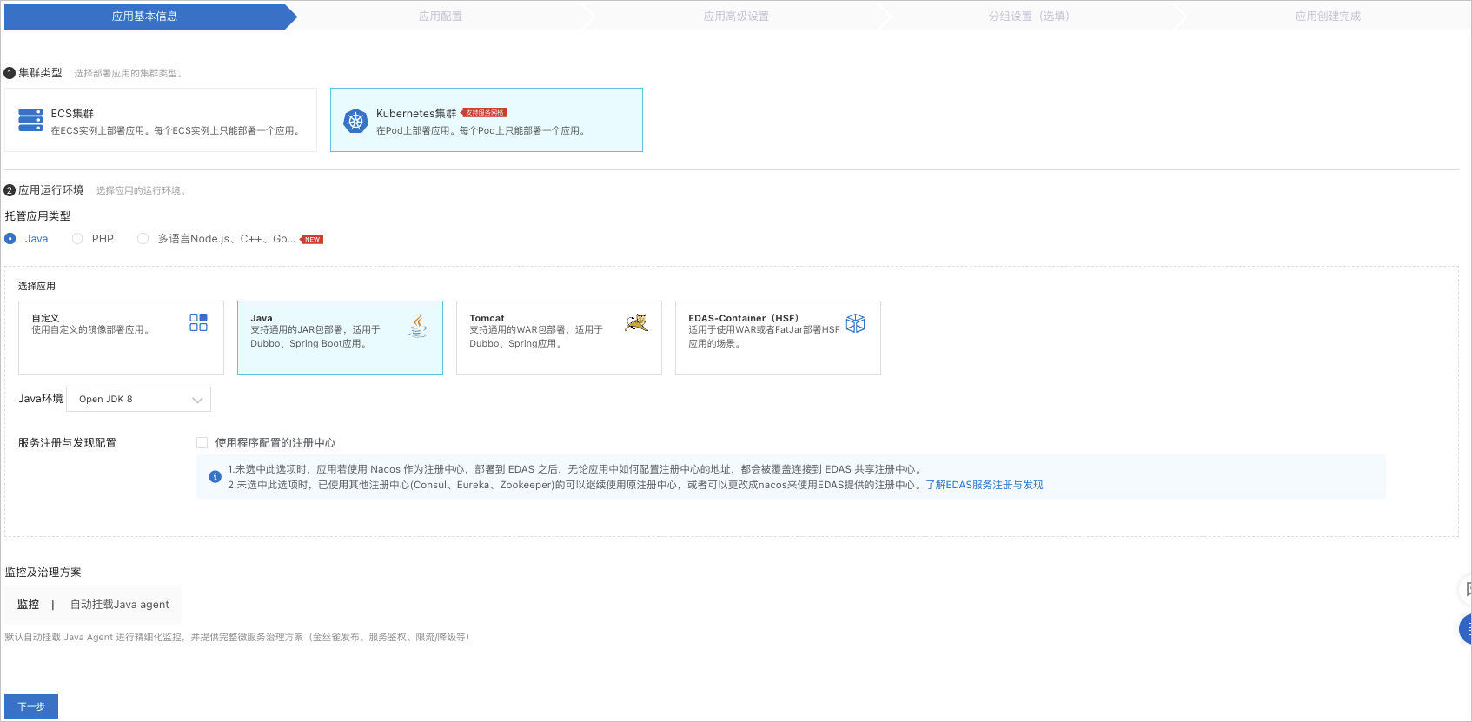Choose the ECS集群 cluster type card
The height and width of the screenshot is (722, 1472).
[161, 120]
